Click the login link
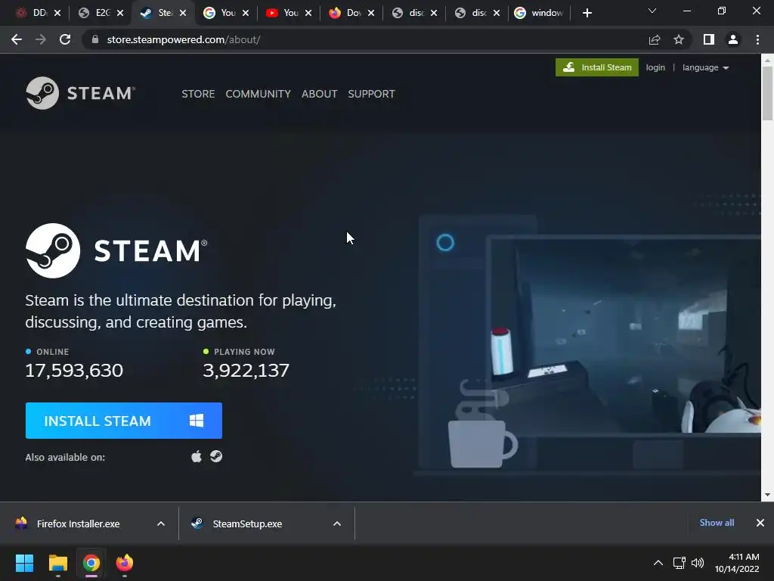774x581 pixels. [655, 67]
